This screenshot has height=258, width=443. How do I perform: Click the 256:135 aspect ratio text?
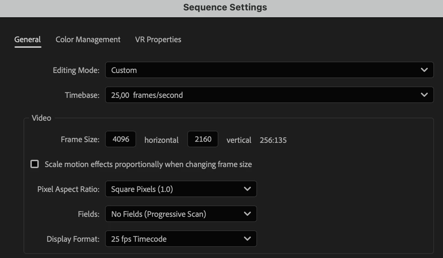click(x=273, y=140)
